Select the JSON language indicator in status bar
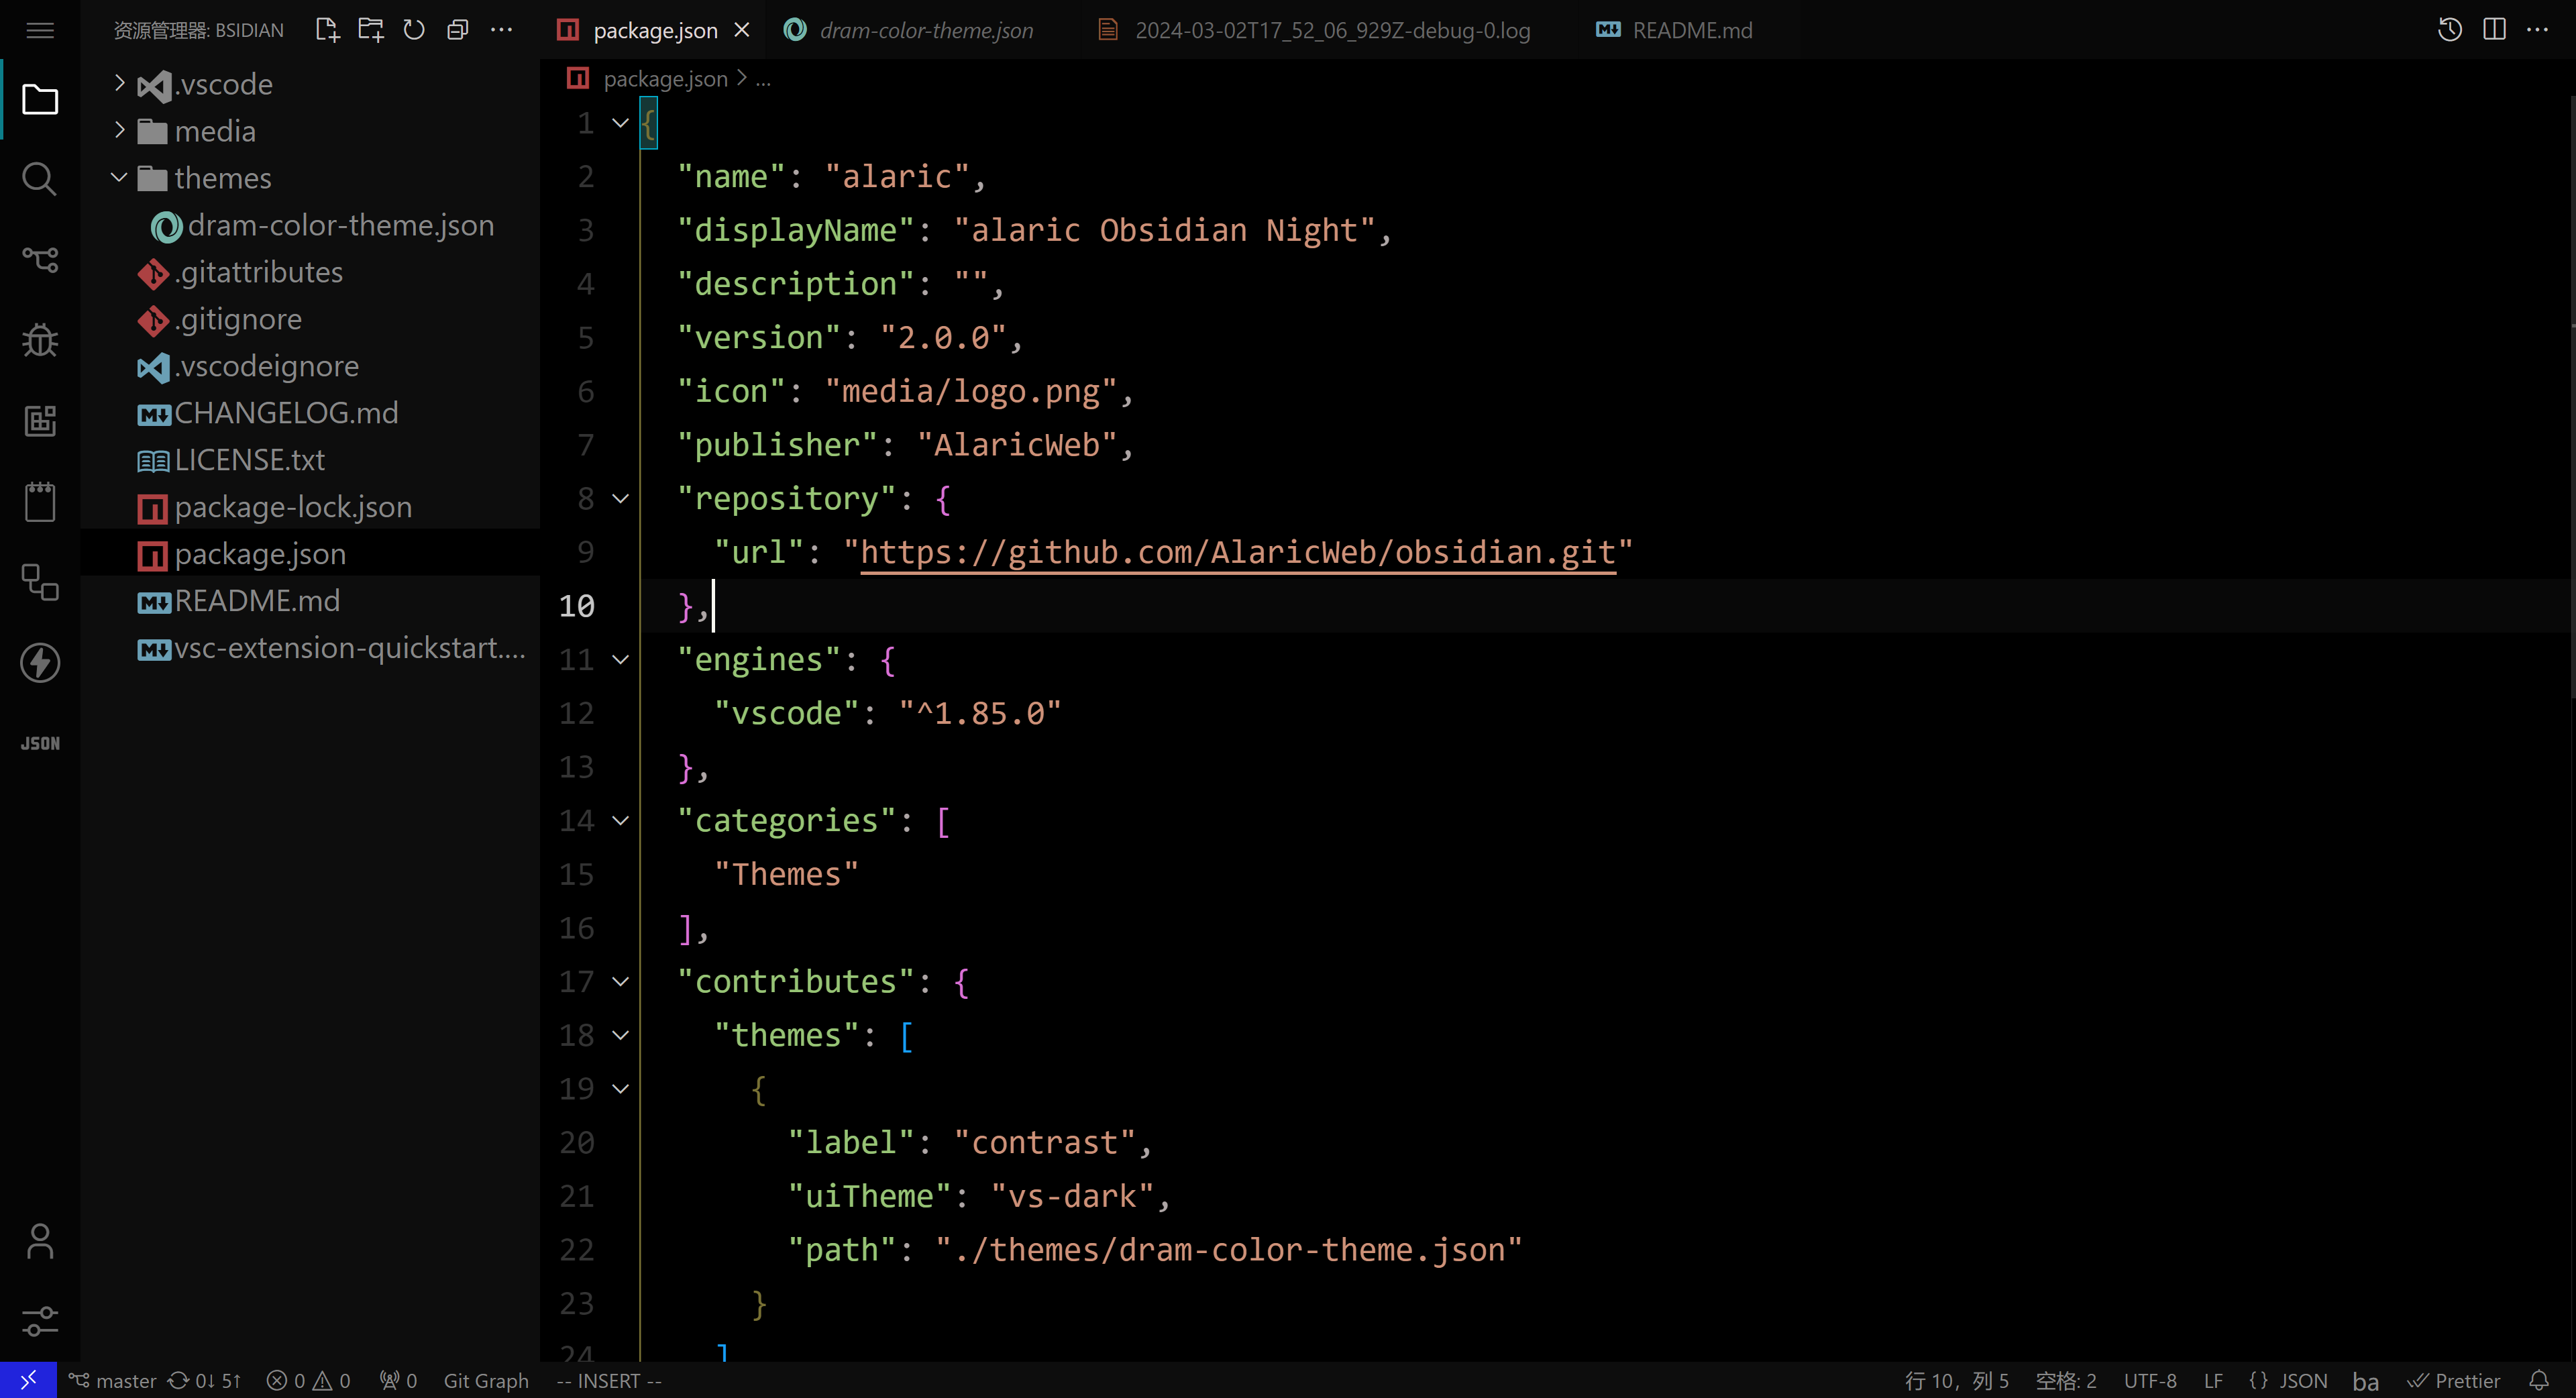Screen dimensions: 2576x1398 click(2304, 1381)
